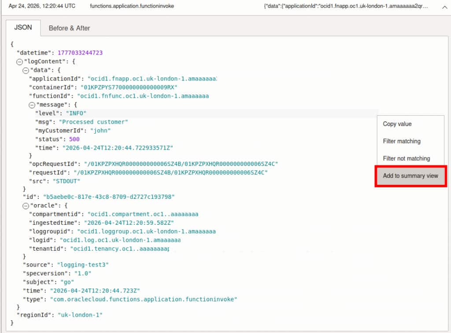Click src value "STDOUT"

click(67, 181)
